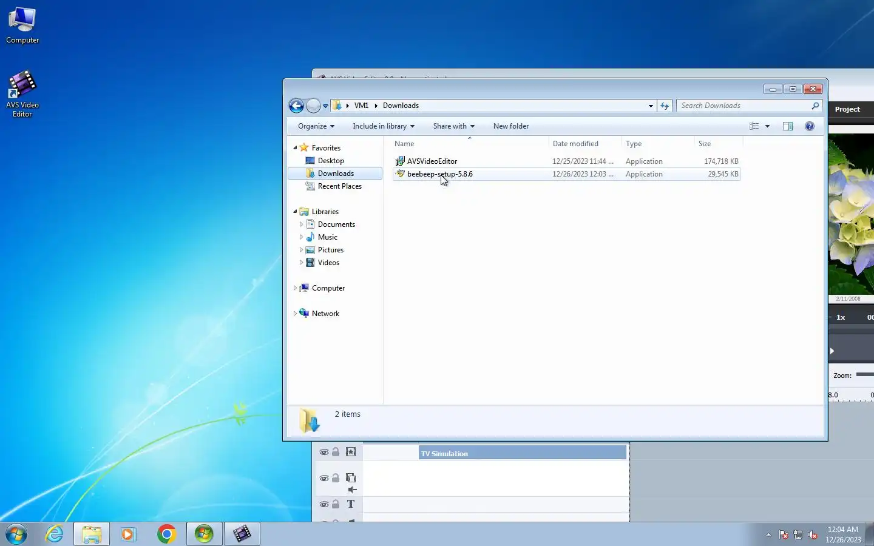Click the video effects track star icon
Screen dimensions: 874x546
(x=351, y=452)
